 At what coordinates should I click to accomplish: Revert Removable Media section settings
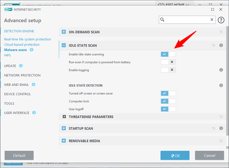pyautogui.click(x=221, y=141)
